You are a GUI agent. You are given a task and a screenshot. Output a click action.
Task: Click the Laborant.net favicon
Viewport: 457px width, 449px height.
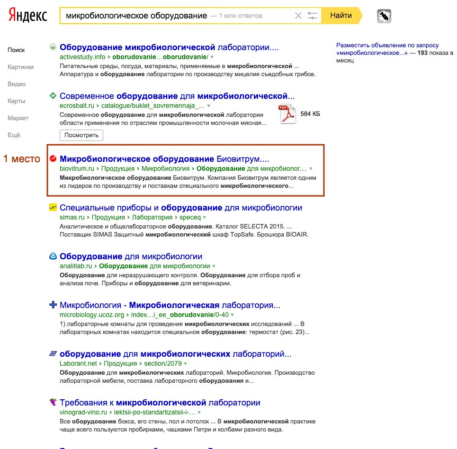pos(53,353)
